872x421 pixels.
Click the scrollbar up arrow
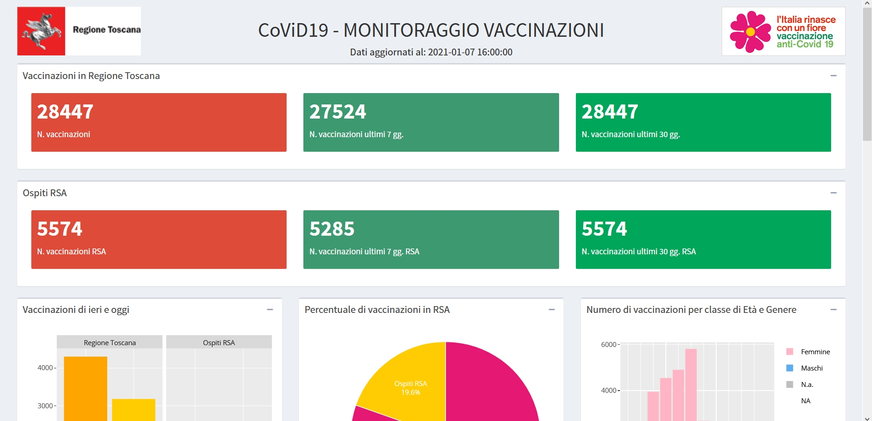click(x=867, y=3)
